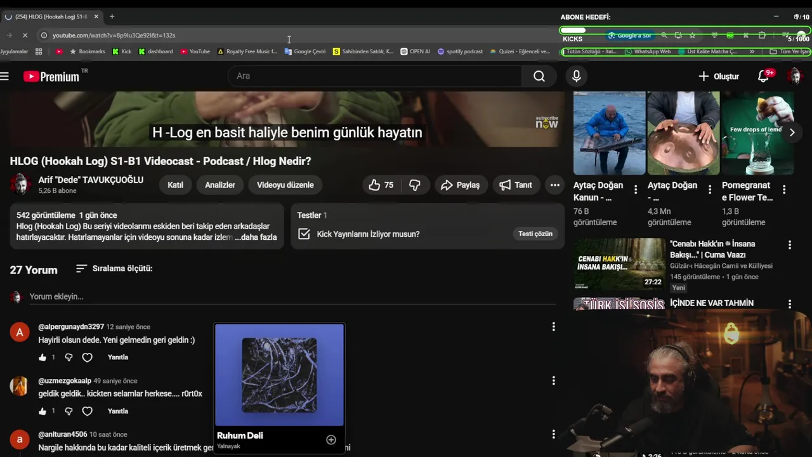Stop page loading in browser toolbar

pos(25,36)
